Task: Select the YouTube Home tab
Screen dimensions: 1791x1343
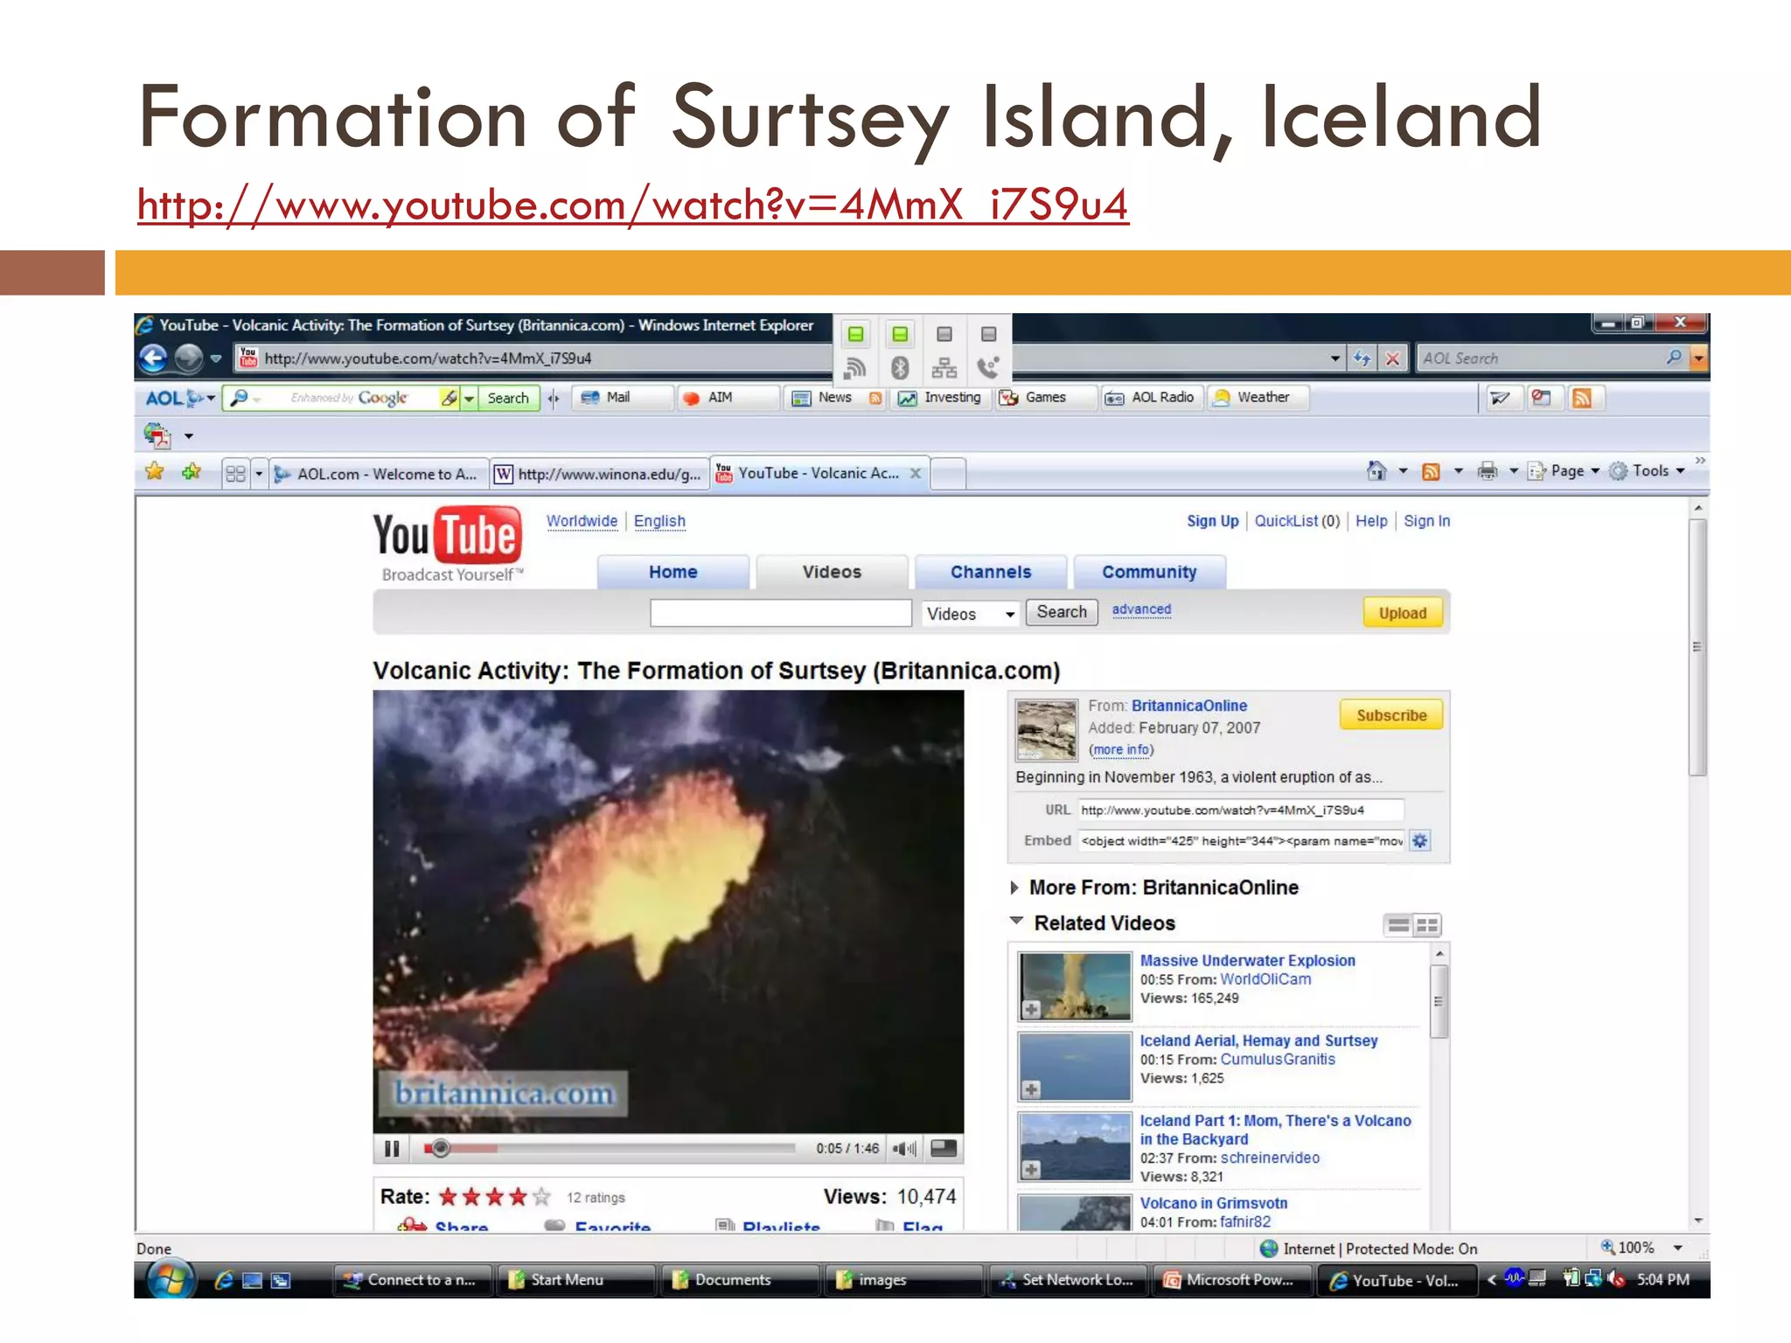Action: (x=672, y=572)
